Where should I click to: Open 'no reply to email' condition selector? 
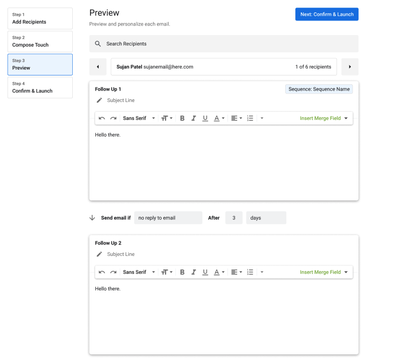coord(168,218)
